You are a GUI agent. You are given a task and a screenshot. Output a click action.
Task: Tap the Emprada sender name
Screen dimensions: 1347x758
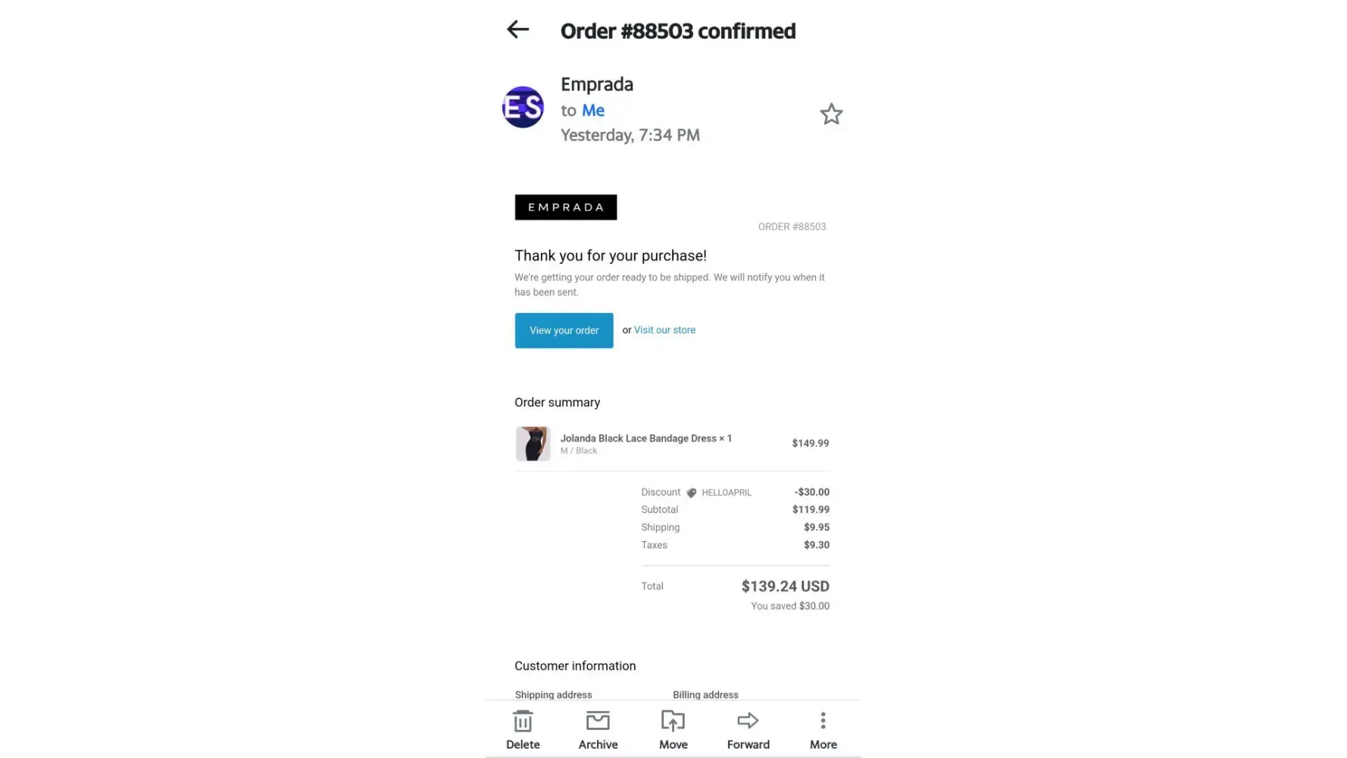596,84
